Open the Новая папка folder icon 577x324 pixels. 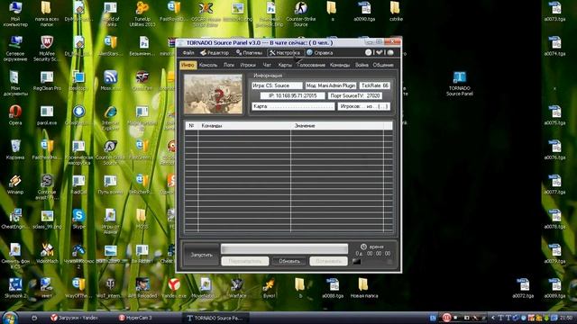click(364, 288)
